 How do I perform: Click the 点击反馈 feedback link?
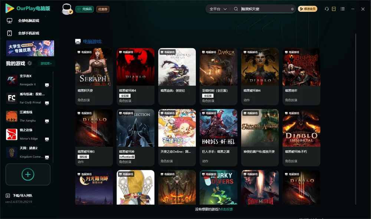[x=226, y=209]
